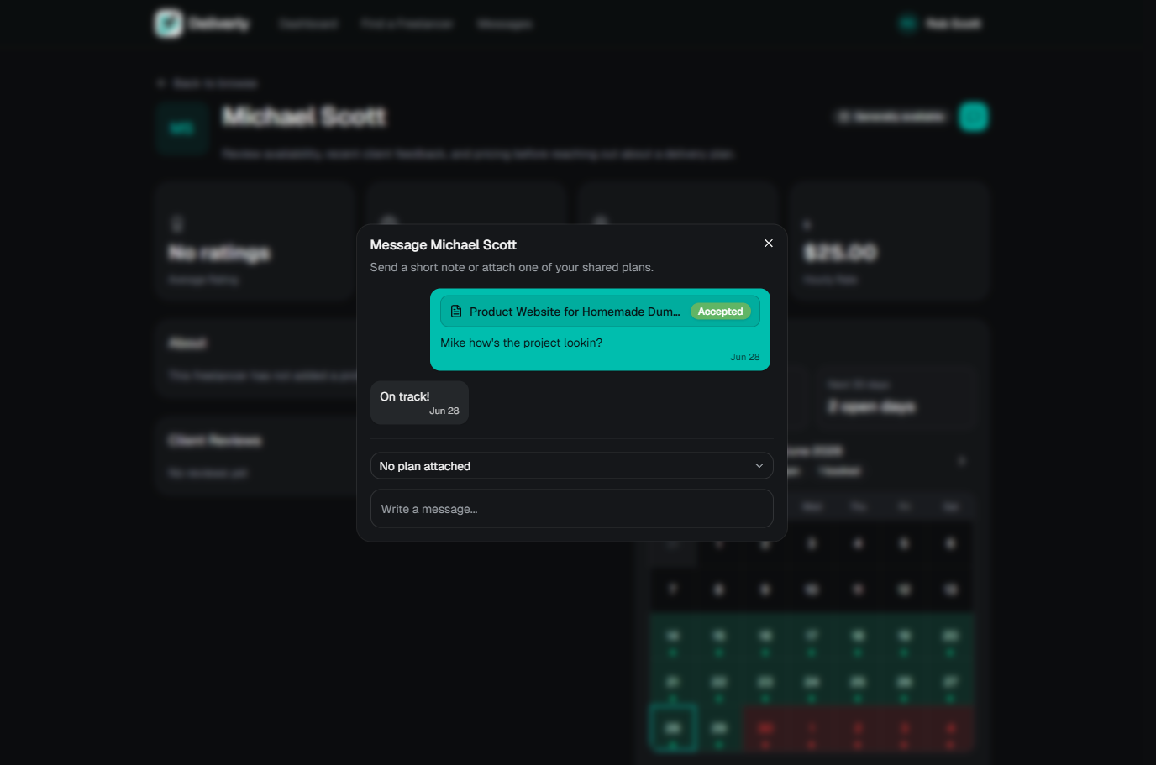This screenshot has height=765, width=1156.
Task: Open the Find a Freelancer nav item
Action: coord(407,24)
